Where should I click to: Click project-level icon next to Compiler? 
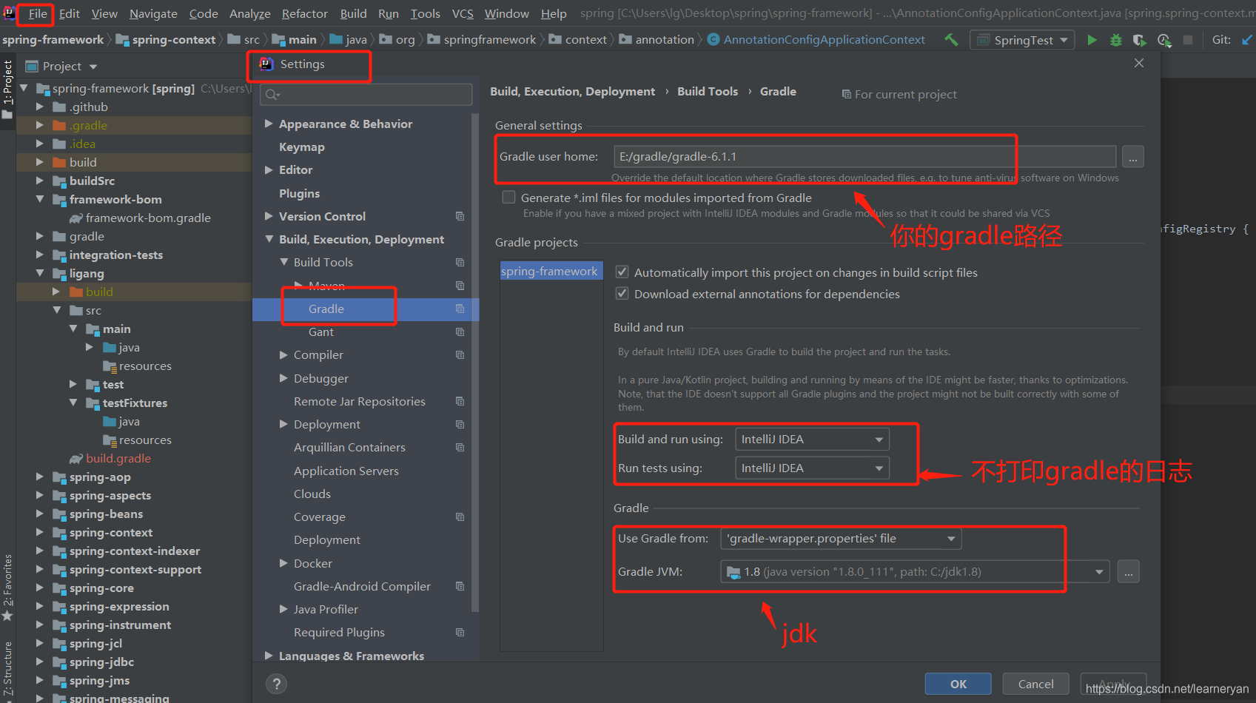(x=460, y=355)
